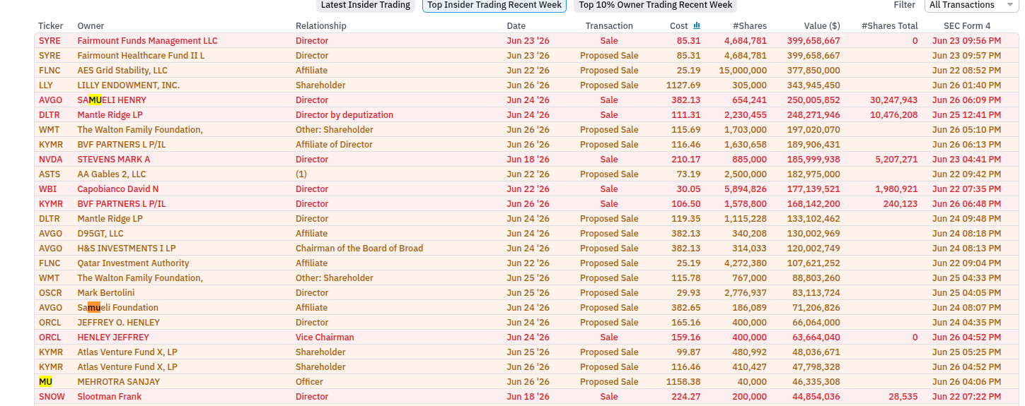Viewport: 1025px width, 406px height.
Task: Click the Owner column header
Action: [x=91, y=25]
